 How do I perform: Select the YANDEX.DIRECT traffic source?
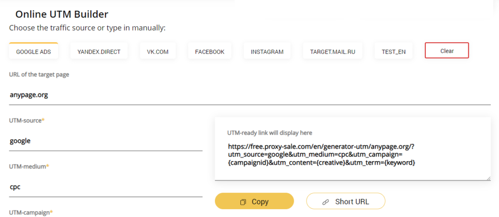pyautogui.click(x=99, y=51)
